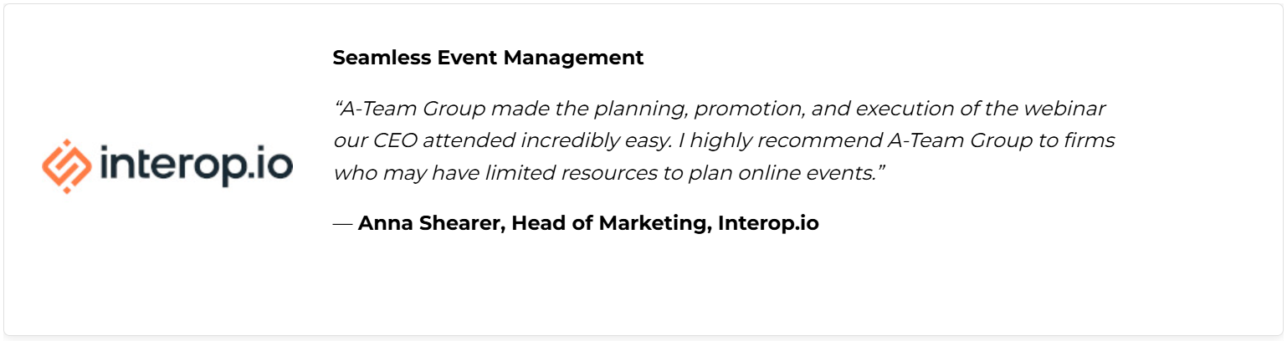Image resolution: width=1287 pixels, height=341 pixels.
Task: Click empty card area below the attribution
Action: pyautogui.click(x=644, y=288)
